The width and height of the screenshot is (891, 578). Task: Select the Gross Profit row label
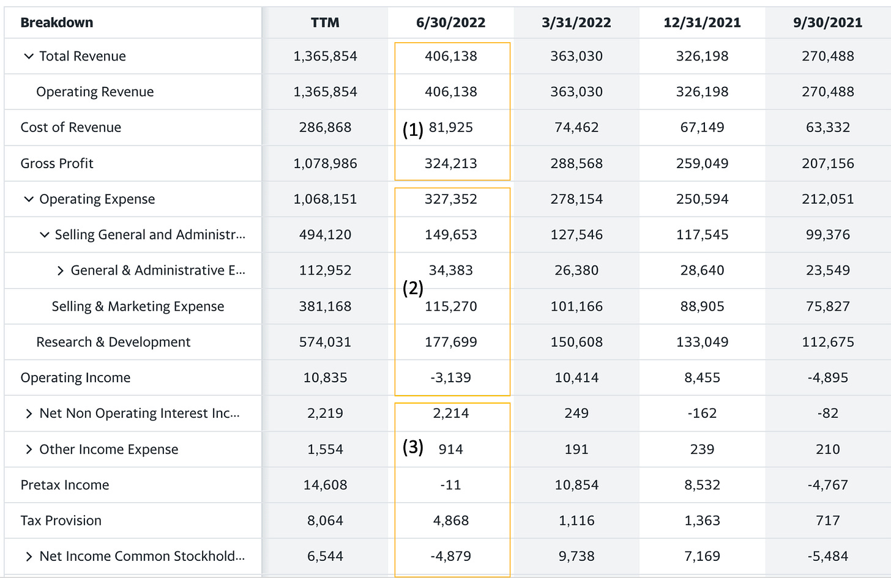pos(57,163)
